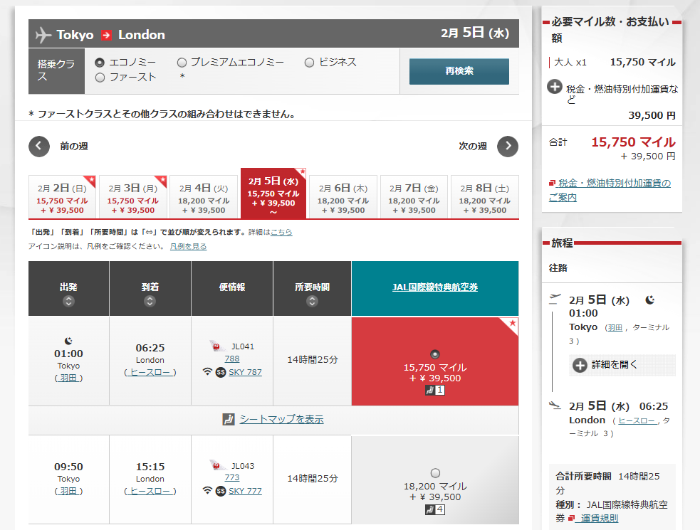Click the JL043 flight number
This screenshot has width=700, height=530.
point(243,466)
